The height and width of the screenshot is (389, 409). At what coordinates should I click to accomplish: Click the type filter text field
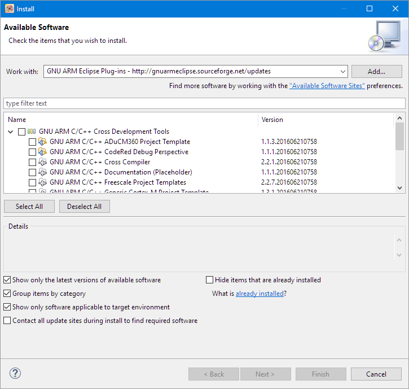pyautogui.click(x=204, y=103)
